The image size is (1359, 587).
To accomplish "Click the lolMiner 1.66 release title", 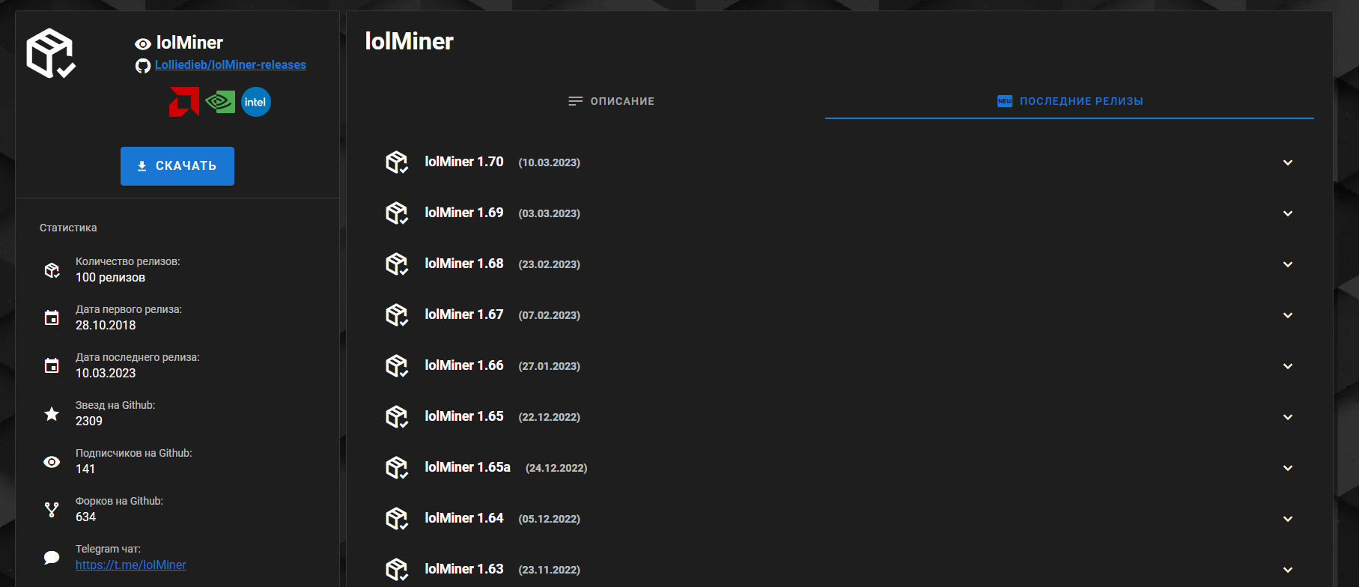I will pos(464,365).
